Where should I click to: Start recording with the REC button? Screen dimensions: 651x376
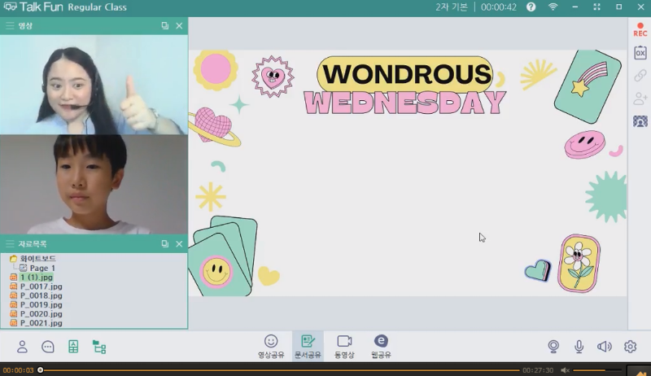pyautogui.click(x=640, y=28)
